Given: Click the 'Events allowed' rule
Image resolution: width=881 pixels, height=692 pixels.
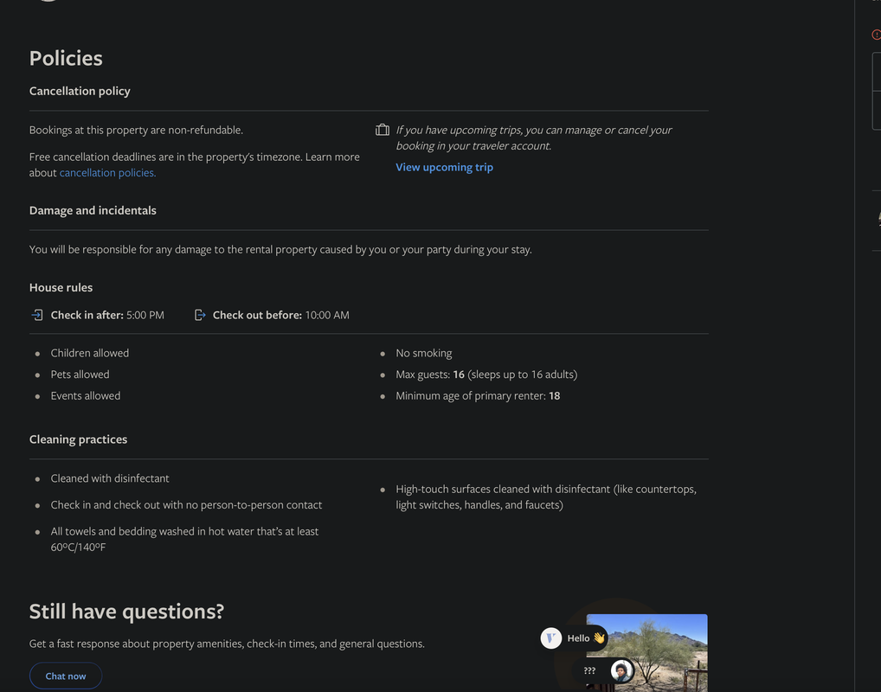Looking at the screenshot, I should pos(86,396).
